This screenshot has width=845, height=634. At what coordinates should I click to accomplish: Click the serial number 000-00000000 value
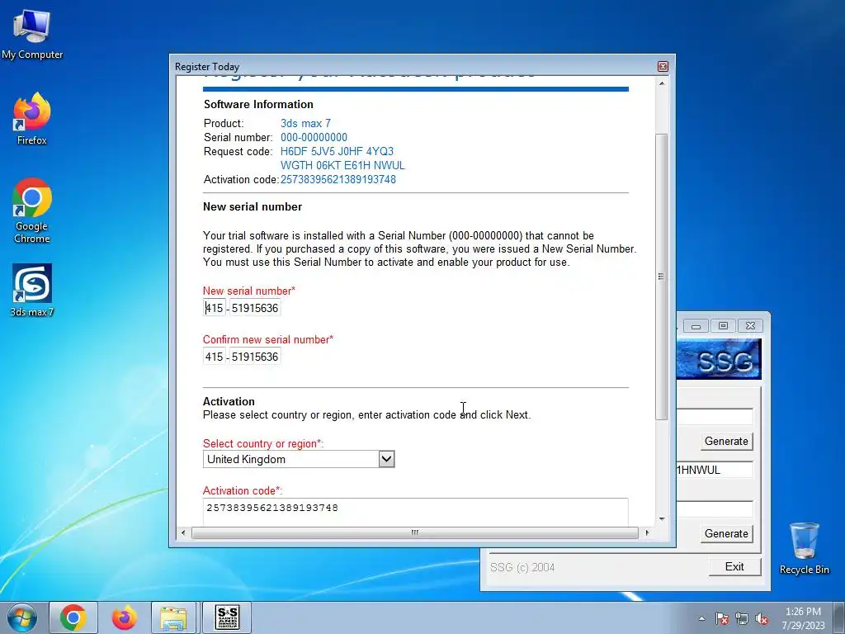(314, 138)
